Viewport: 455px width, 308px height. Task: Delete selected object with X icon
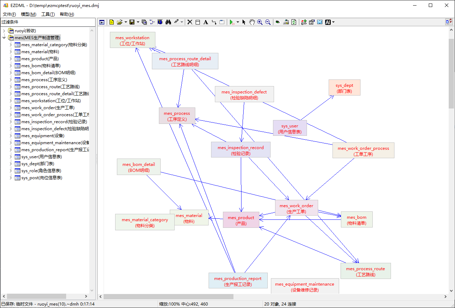pyautogui.click(x=190, y=22)
